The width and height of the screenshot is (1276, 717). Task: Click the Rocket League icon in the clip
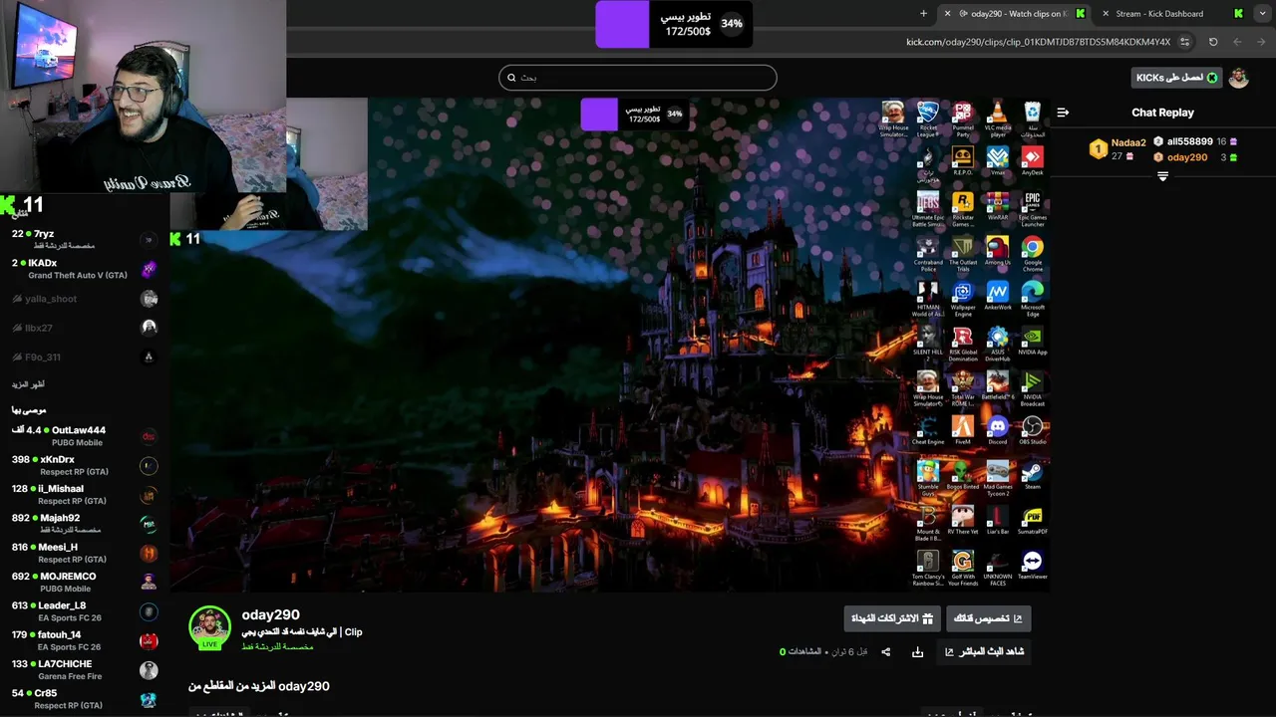[928, 119]
